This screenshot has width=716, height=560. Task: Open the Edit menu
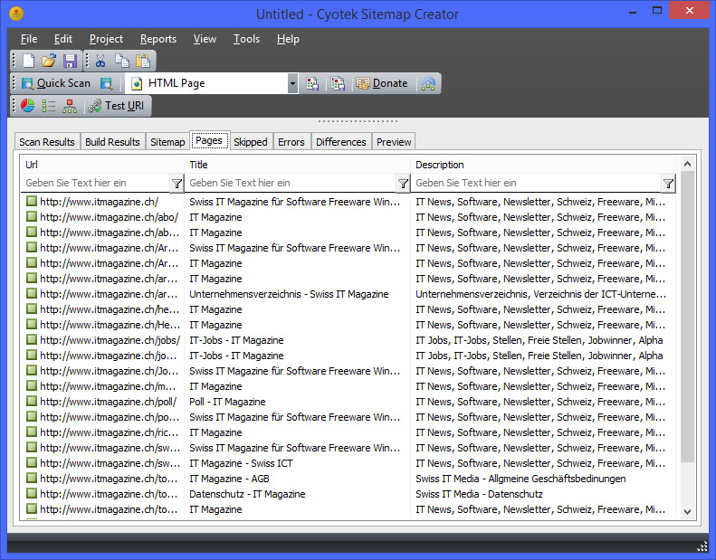tap(63, 39)
